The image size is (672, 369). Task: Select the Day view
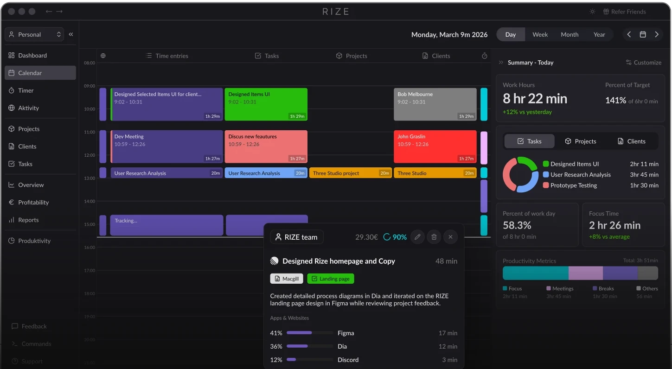(511, 34)
